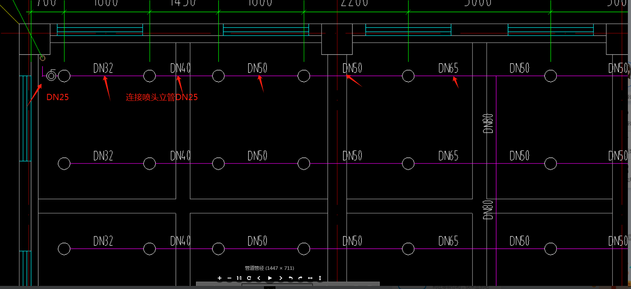Click the DN65 label in the top row

tap(448, 68)
